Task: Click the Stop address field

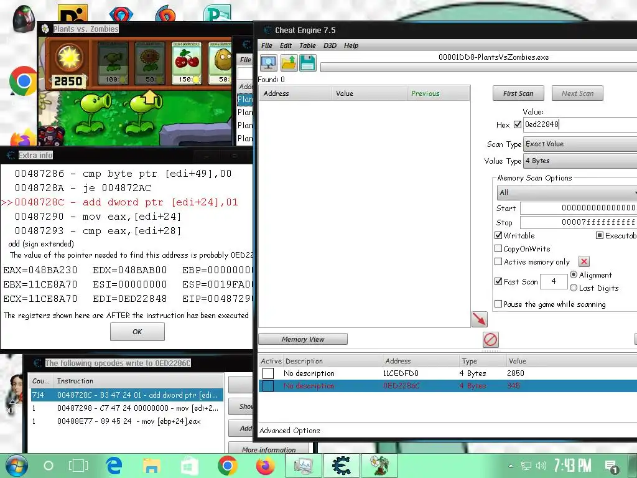Action: [579, 222]
